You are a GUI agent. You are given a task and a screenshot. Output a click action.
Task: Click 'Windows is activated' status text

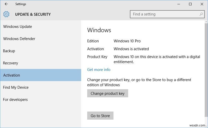(x=131, y=49)
